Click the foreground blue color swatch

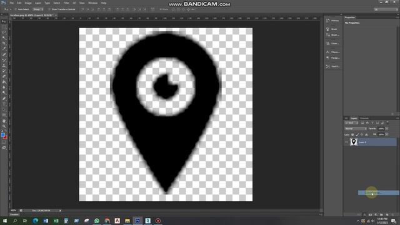(x=2, y=134)
